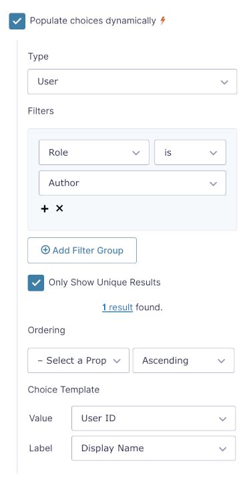This screenshot has width=247, height=484.
Task: Remove the Role filter with X icon
Action: pyautogui.click(x=59, y=209)
